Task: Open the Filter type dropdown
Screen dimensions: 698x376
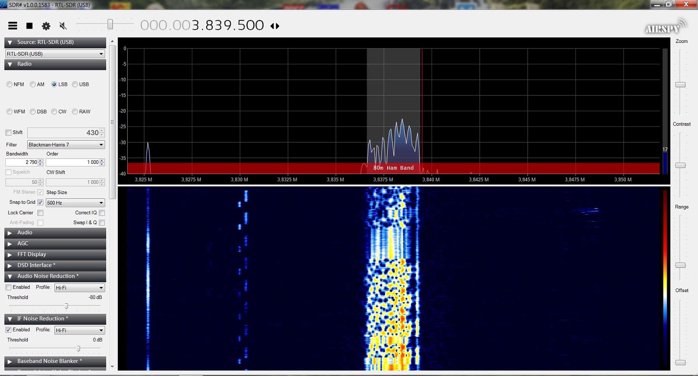Action: pos(66,145)
